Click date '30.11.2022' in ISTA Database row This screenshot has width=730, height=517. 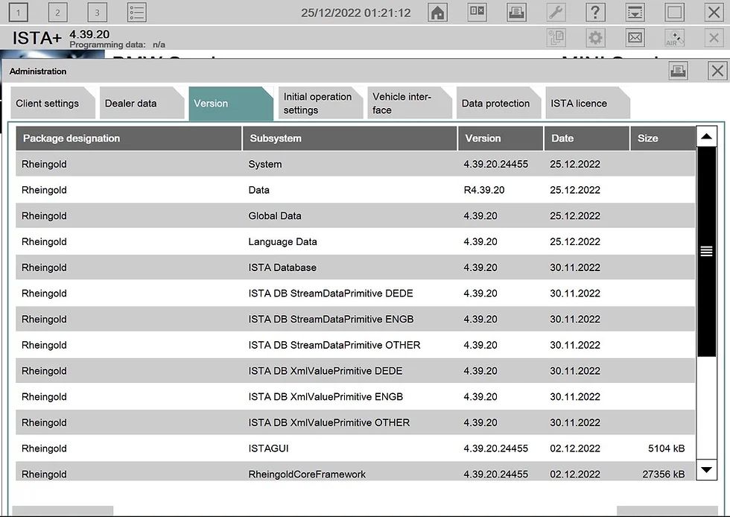[575, 268]
